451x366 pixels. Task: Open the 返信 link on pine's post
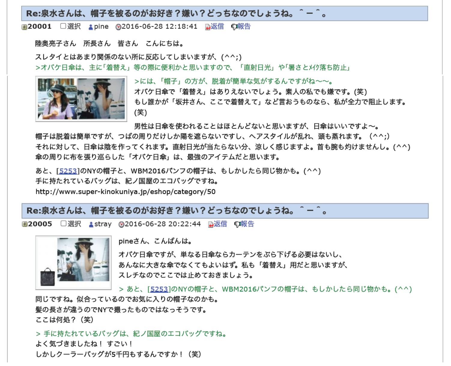pyautogui.click(x=217, y=26)
